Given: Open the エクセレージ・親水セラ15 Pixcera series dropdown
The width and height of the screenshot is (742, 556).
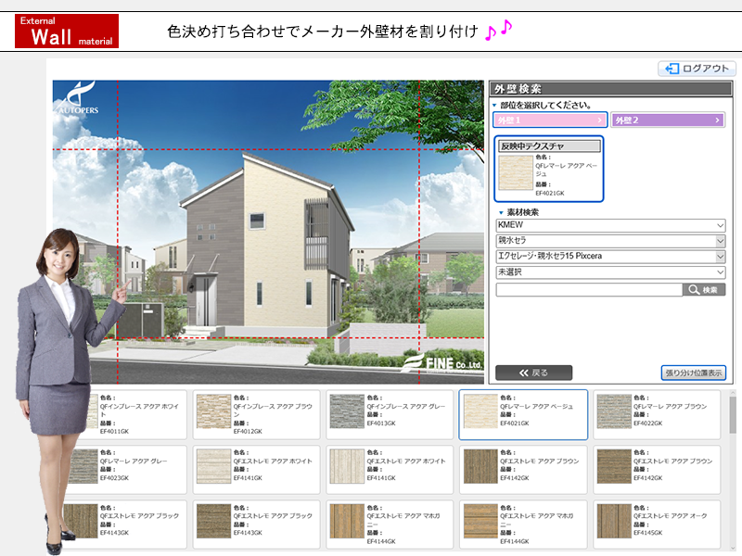Looking at the screenshot, I should [x=610, y=256].
